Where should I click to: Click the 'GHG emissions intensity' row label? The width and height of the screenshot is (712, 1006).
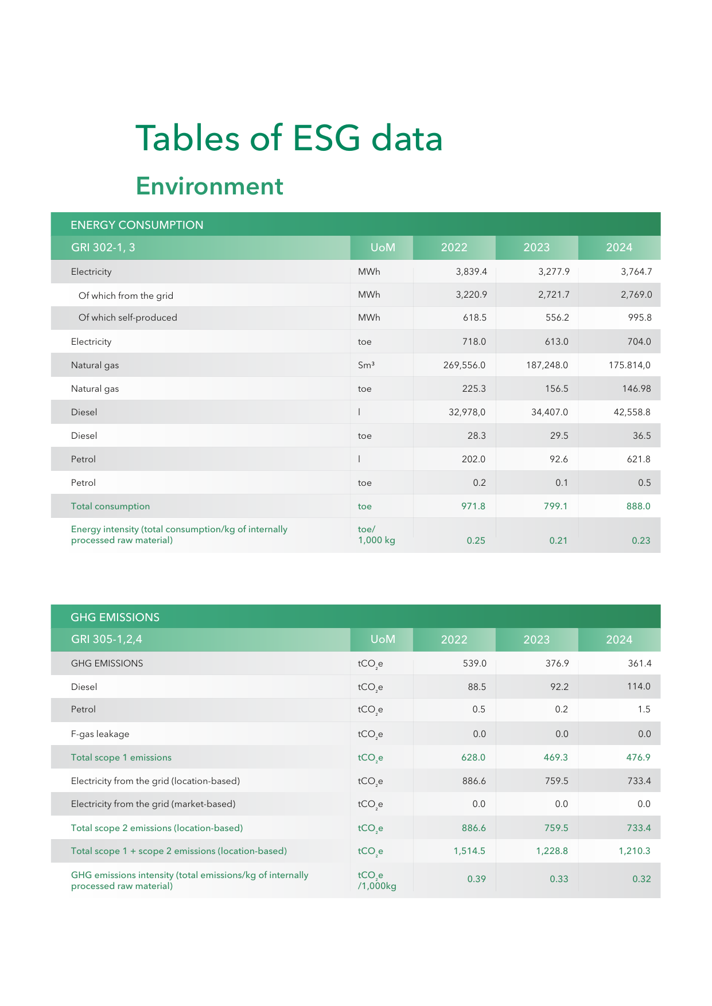(189, 880)
